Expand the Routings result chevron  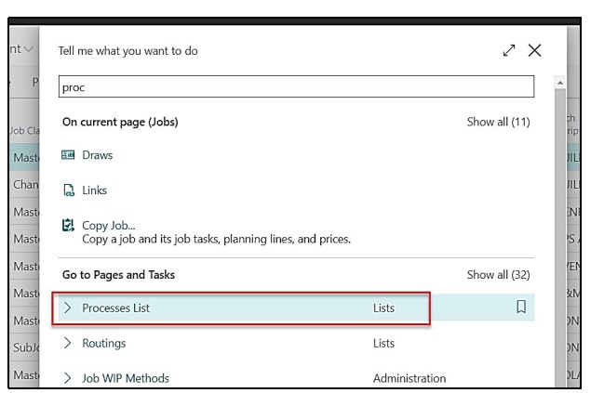(67, 343)
